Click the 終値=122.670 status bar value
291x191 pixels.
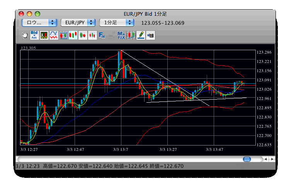point(167,166)
